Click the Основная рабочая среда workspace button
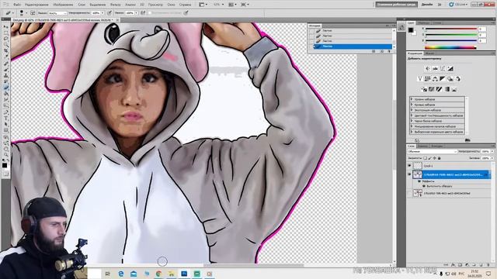The width and height of the screenshot is (497, 279). pos(397,5)
